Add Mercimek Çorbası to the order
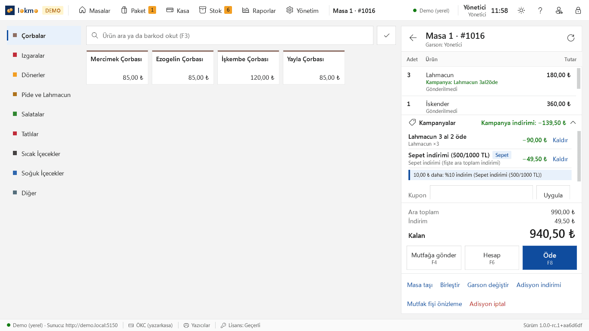 click(117, 67)
